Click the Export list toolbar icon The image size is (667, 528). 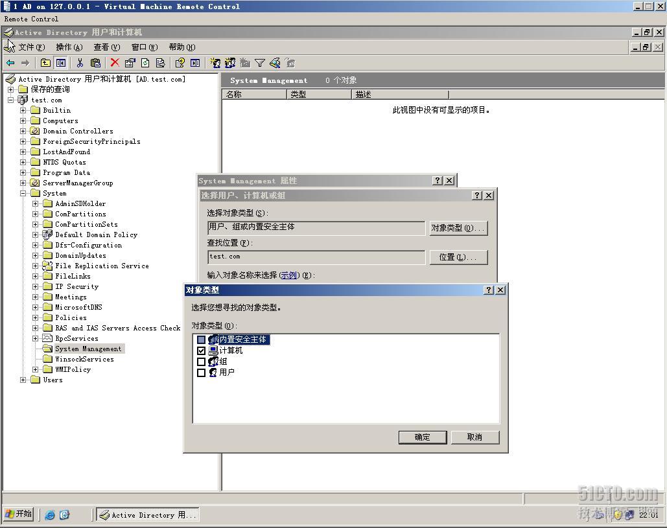[x=160, y=63]
